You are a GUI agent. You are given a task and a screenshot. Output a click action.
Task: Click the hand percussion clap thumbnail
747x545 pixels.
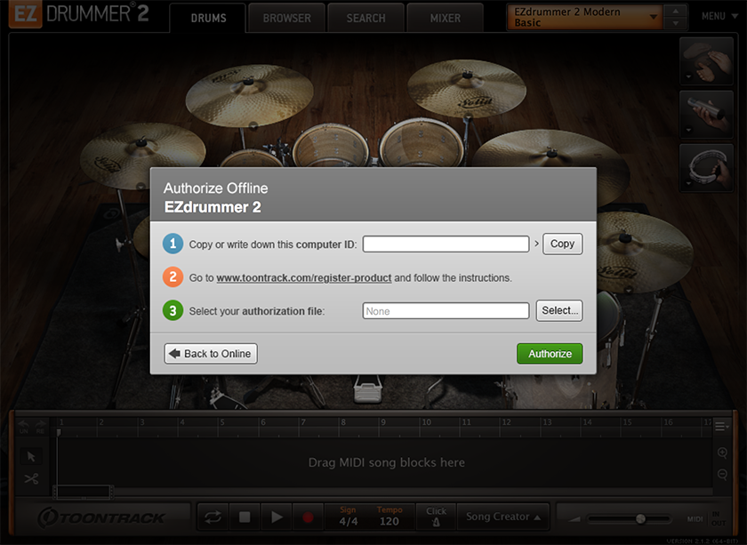(706, 61)
